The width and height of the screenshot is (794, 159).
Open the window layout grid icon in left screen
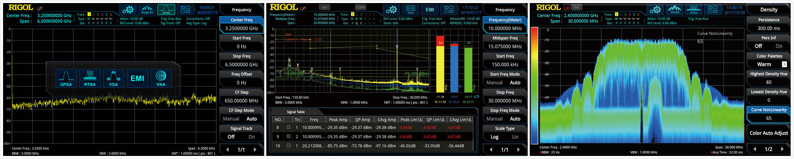point(185,10)
